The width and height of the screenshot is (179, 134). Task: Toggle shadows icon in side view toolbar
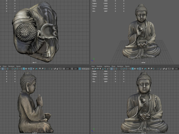pyautogui.click(x=36, y=69)
